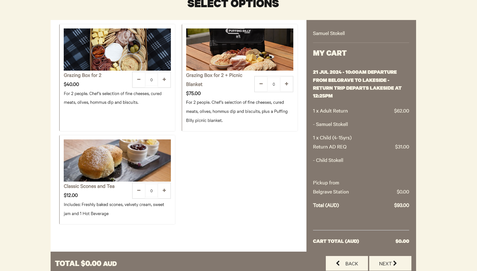The width and height of the screenshot is (477, 271).
Task: Click the left arrow icon on BACK
Action: [x=338, y=263]
